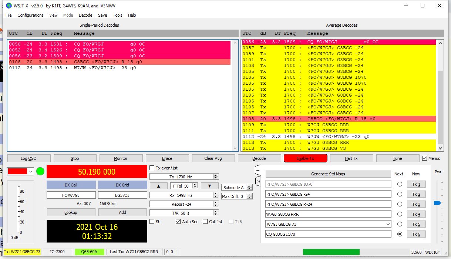
Task: Click Q65-60A mode indicator in status bar
Action: (x=89, y=252)
